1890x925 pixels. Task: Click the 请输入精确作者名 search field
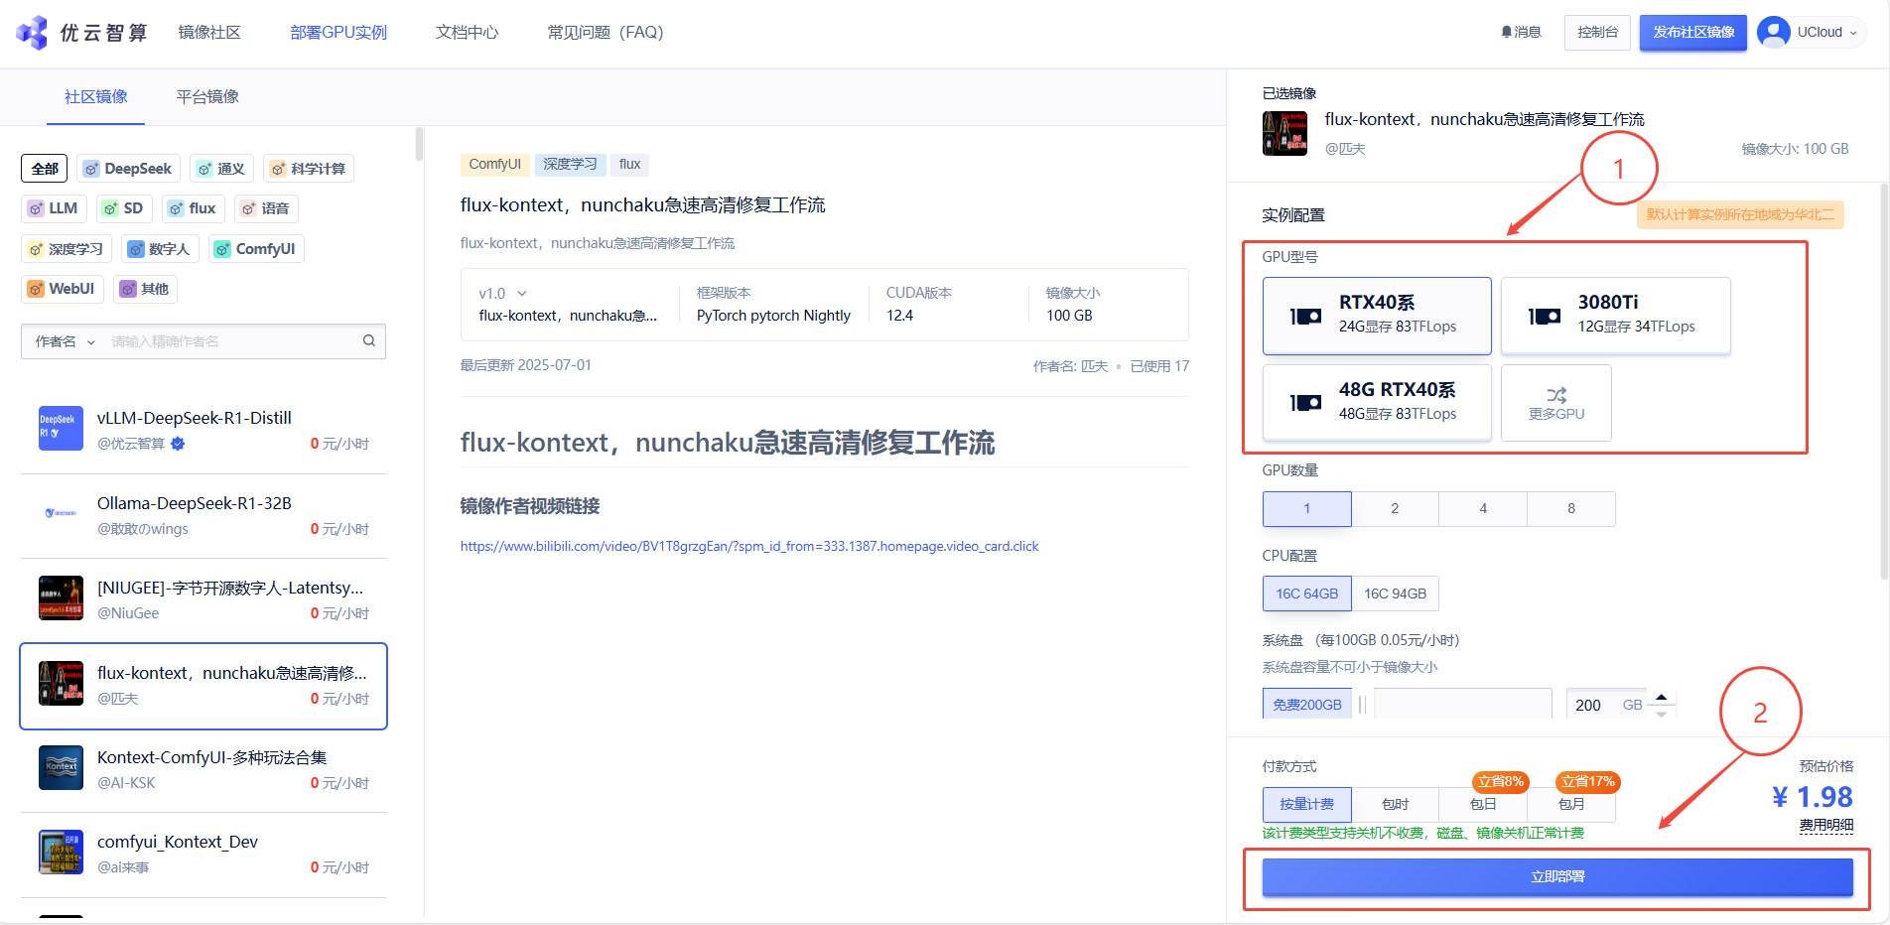click(233, 341)
